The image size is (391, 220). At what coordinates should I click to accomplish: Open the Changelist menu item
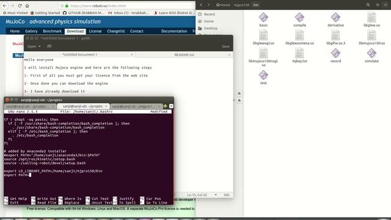click(115, 31)
